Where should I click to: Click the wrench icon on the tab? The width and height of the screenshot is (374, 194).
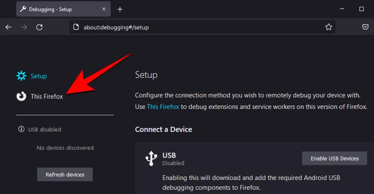pos(23,9)
